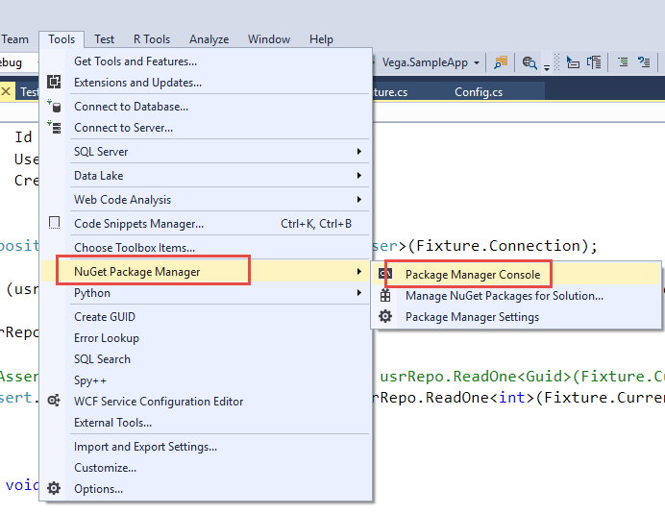The width and height of the screenshot is (665, 514).
Task: Click the Package Manager Console icon
Action: pyautogui.click(x=386, y=275)
